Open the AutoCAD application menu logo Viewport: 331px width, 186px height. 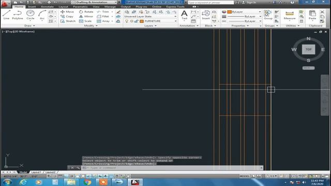(x=5, y=4)
